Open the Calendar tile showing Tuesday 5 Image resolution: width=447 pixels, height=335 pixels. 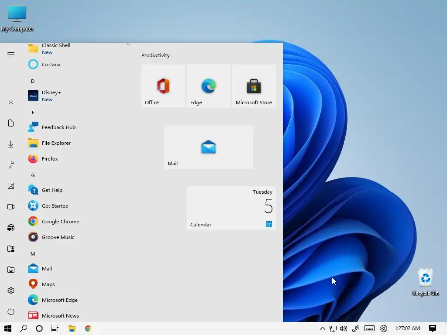[x=231, y=208]
